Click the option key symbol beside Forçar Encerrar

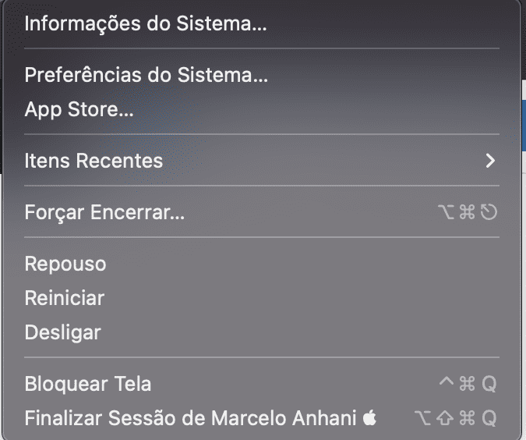pos(446,212)
